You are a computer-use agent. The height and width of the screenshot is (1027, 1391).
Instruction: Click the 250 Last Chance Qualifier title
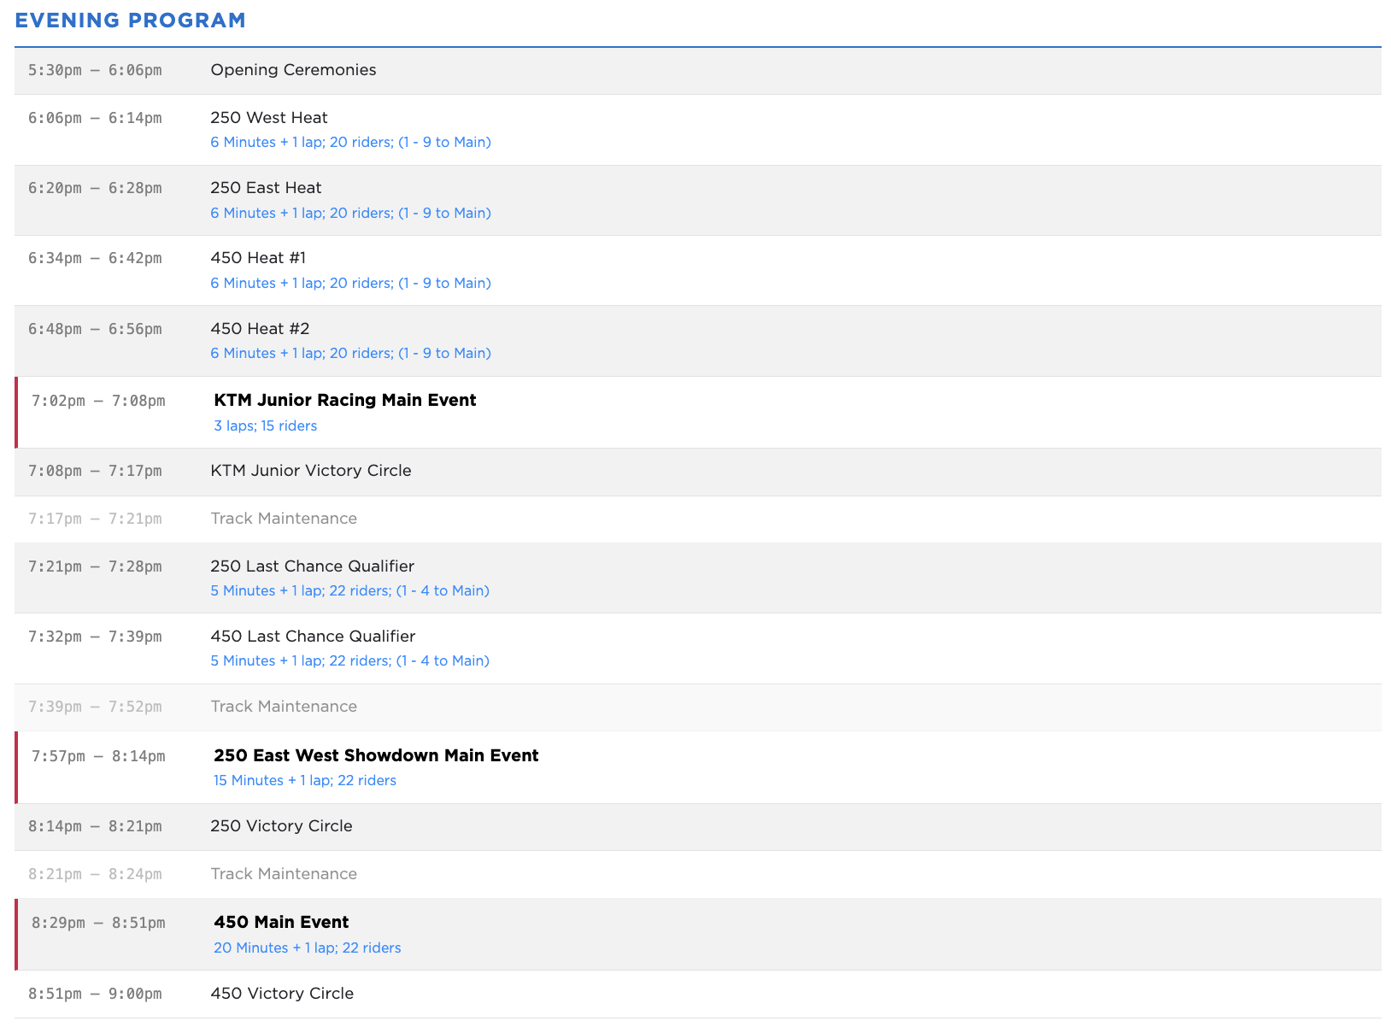312,566
